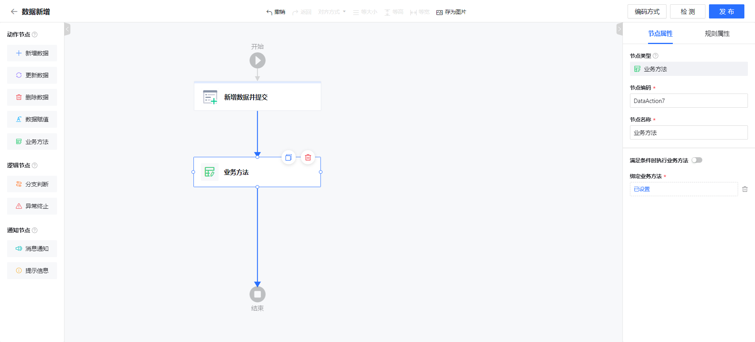This screenshot has height=342, width=755.
Task: Select the 业务方法 node on canvas
Action: (257, 172)
